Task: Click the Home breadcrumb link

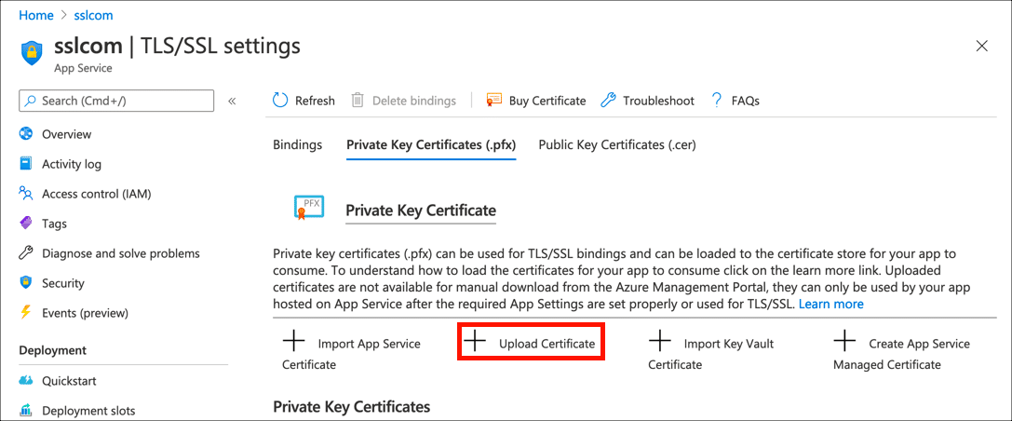Action: pyautogui.click(x=35, y=17)
